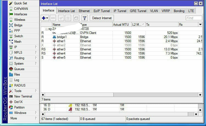
Task: Switch to the Ethernet tab
Action: tap(84, 11)
